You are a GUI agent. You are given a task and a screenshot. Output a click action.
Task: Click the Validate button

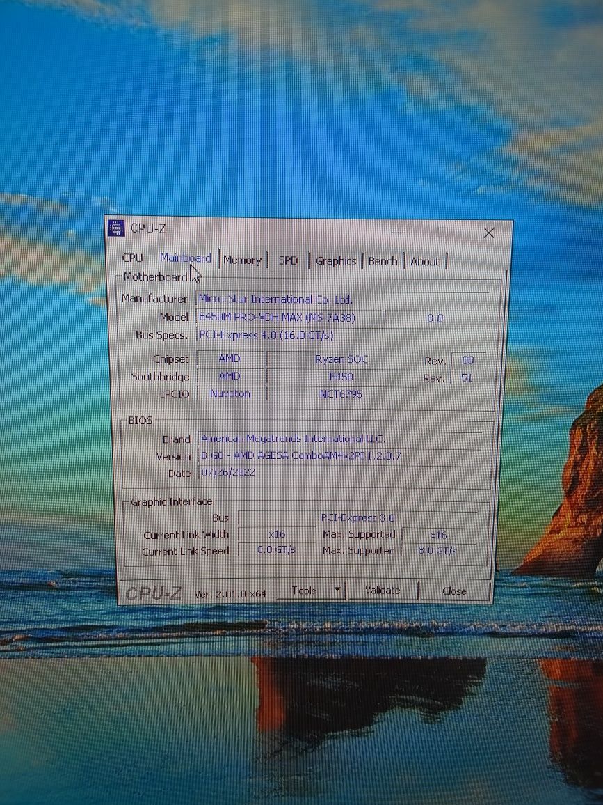click(x=382, y=591)
